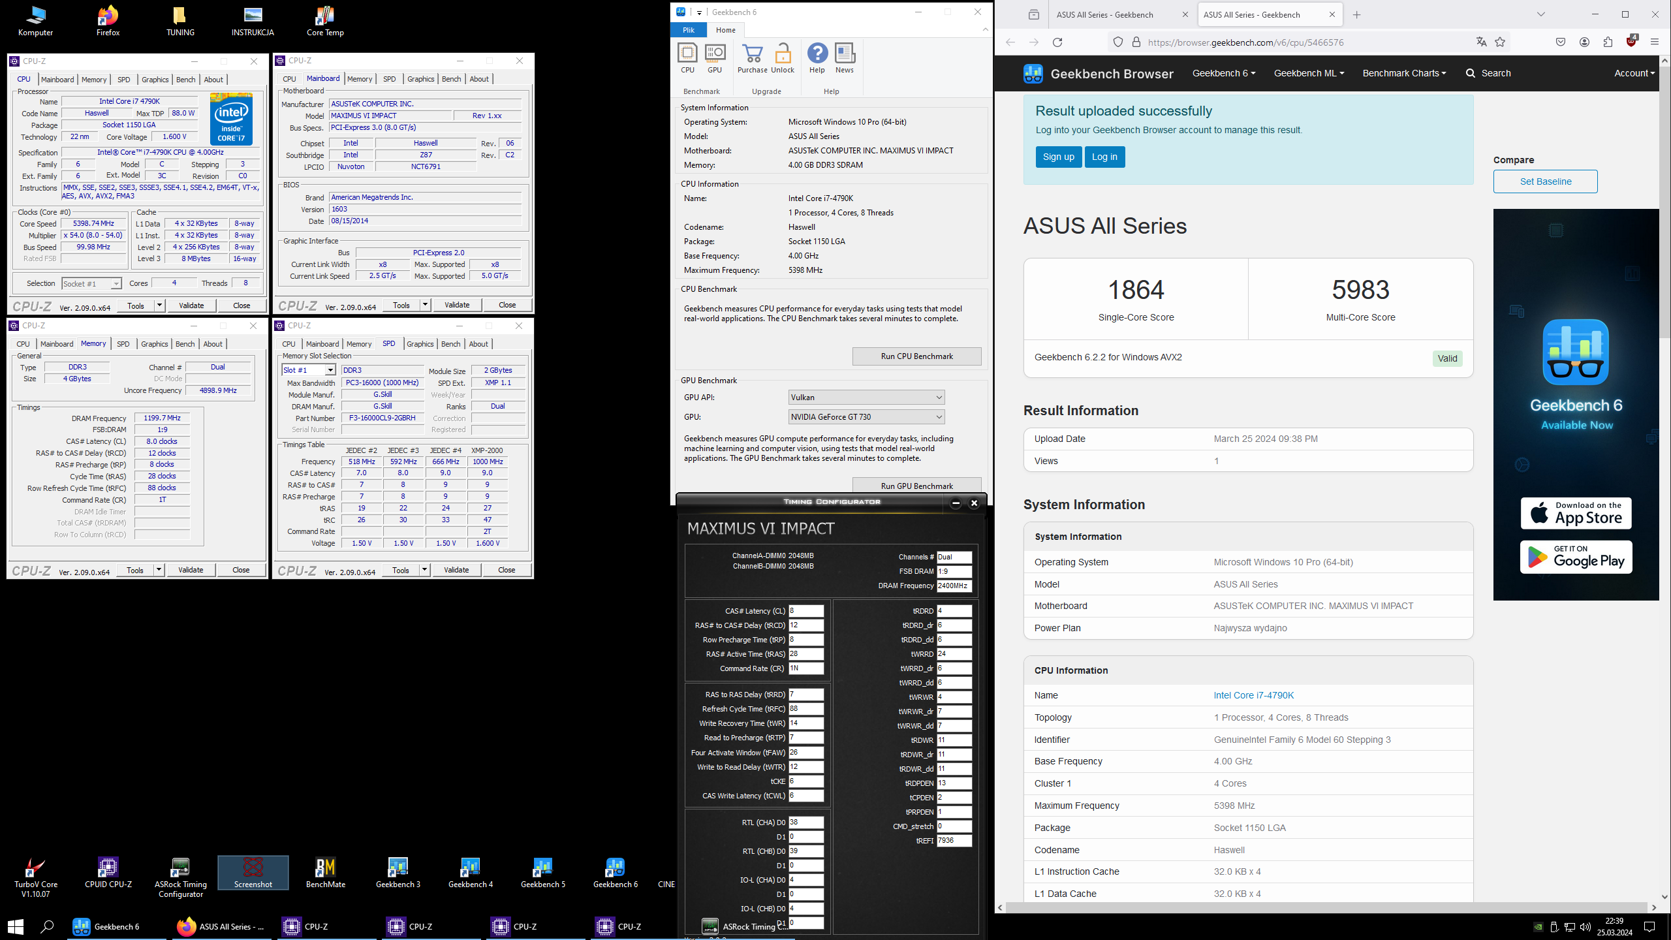
Task: Expand the Benchmark Charts menu on the website
Action: point(1404,73)
